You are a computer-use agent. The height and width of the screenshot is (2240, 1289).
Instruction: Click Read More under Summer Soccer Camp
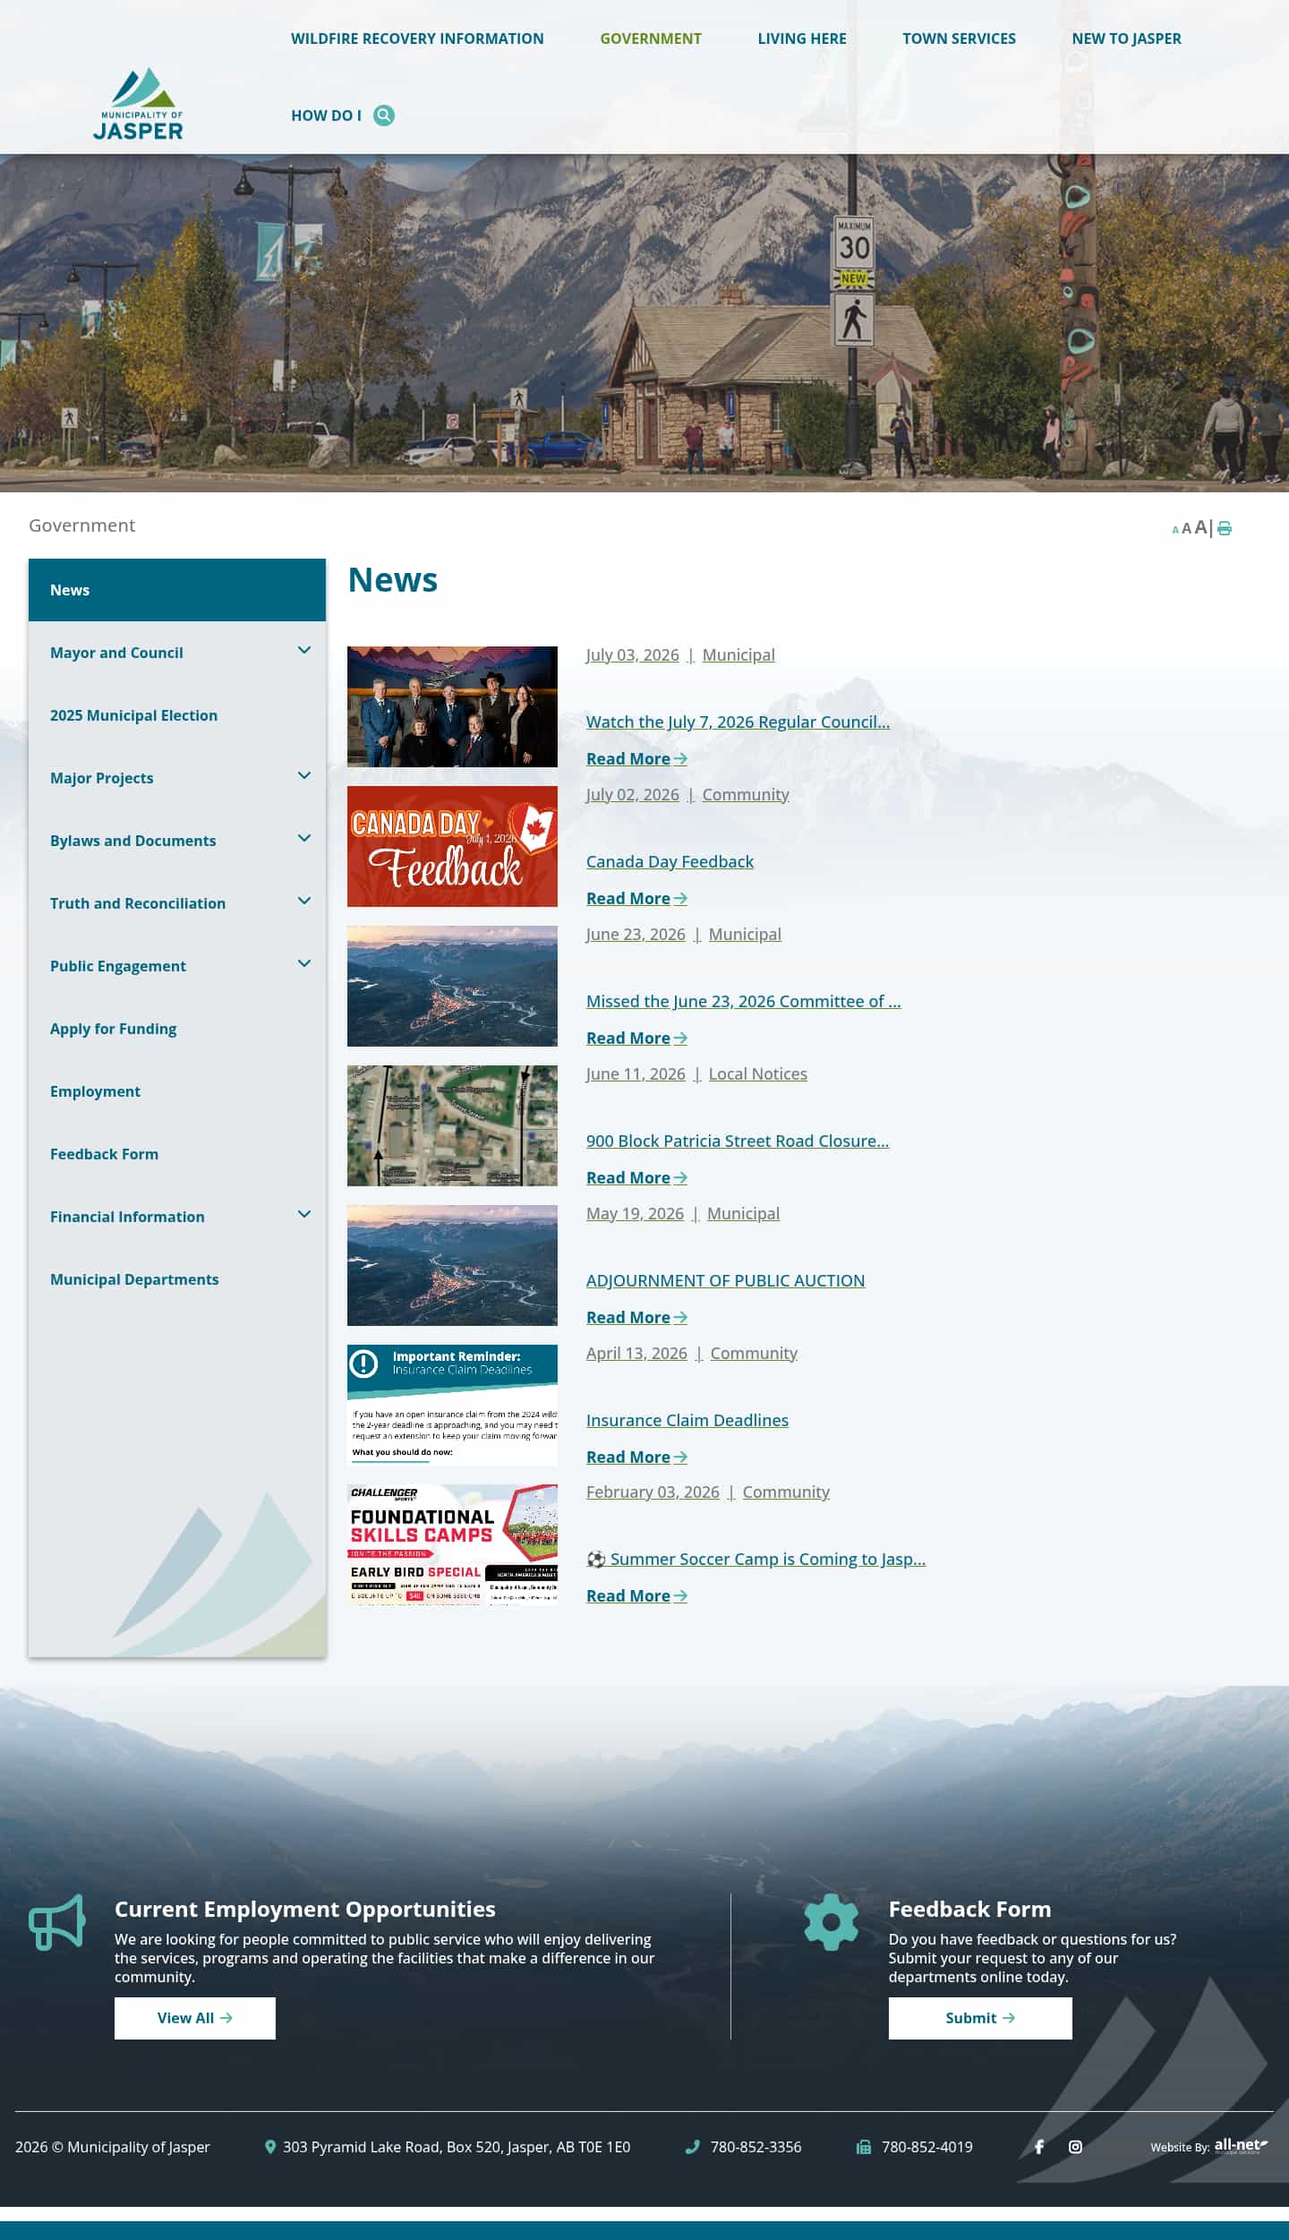click(x=636, y=1596)
